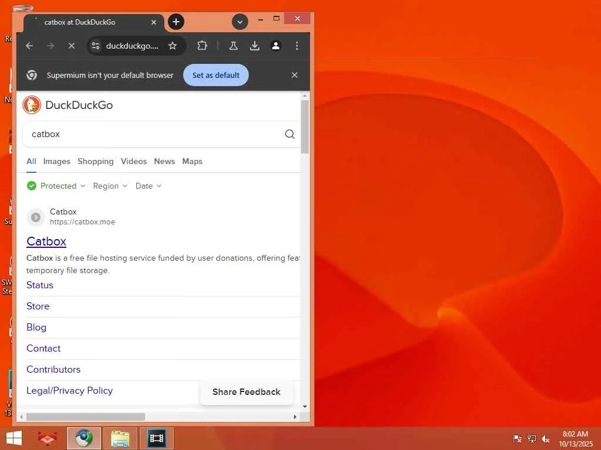Screen dimensions: 601x450
Task: Click the scrollbar down arrow
Action: tap(305, 407)
